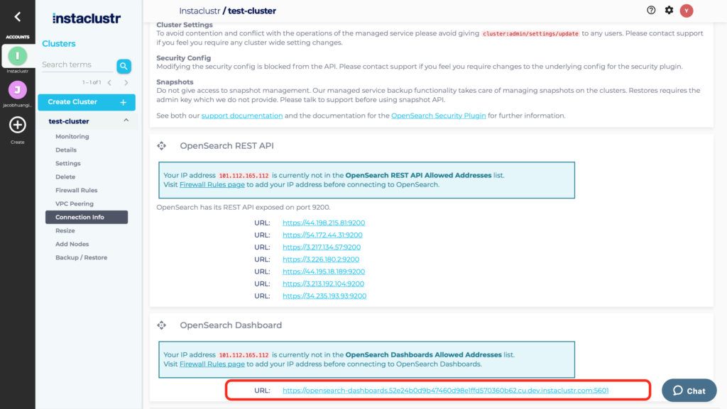Open the Chat support button

(689, 391)
